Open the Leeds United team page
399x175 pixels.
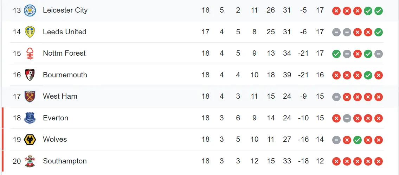tap(64, 32)
